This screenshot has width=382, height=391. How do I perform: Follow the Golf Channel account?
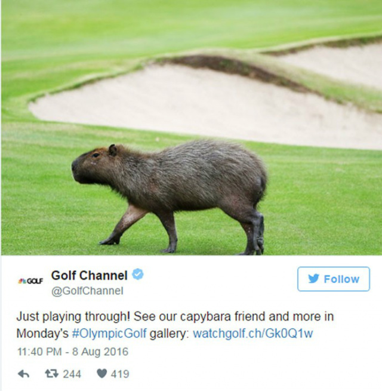[x=334, y=279]
